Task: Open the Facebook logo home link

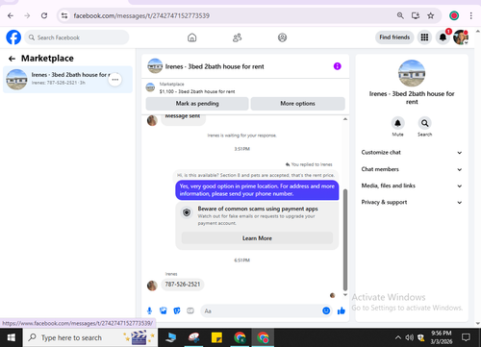Action: [13, 37]
